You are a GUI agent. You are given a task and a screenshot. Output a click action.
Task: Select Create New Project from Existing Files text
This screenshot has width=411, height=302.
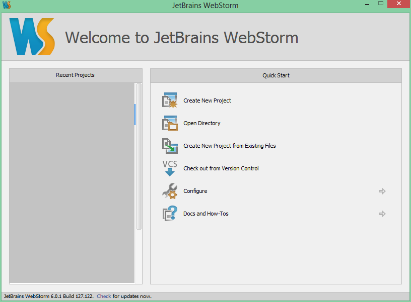[229, 146]
